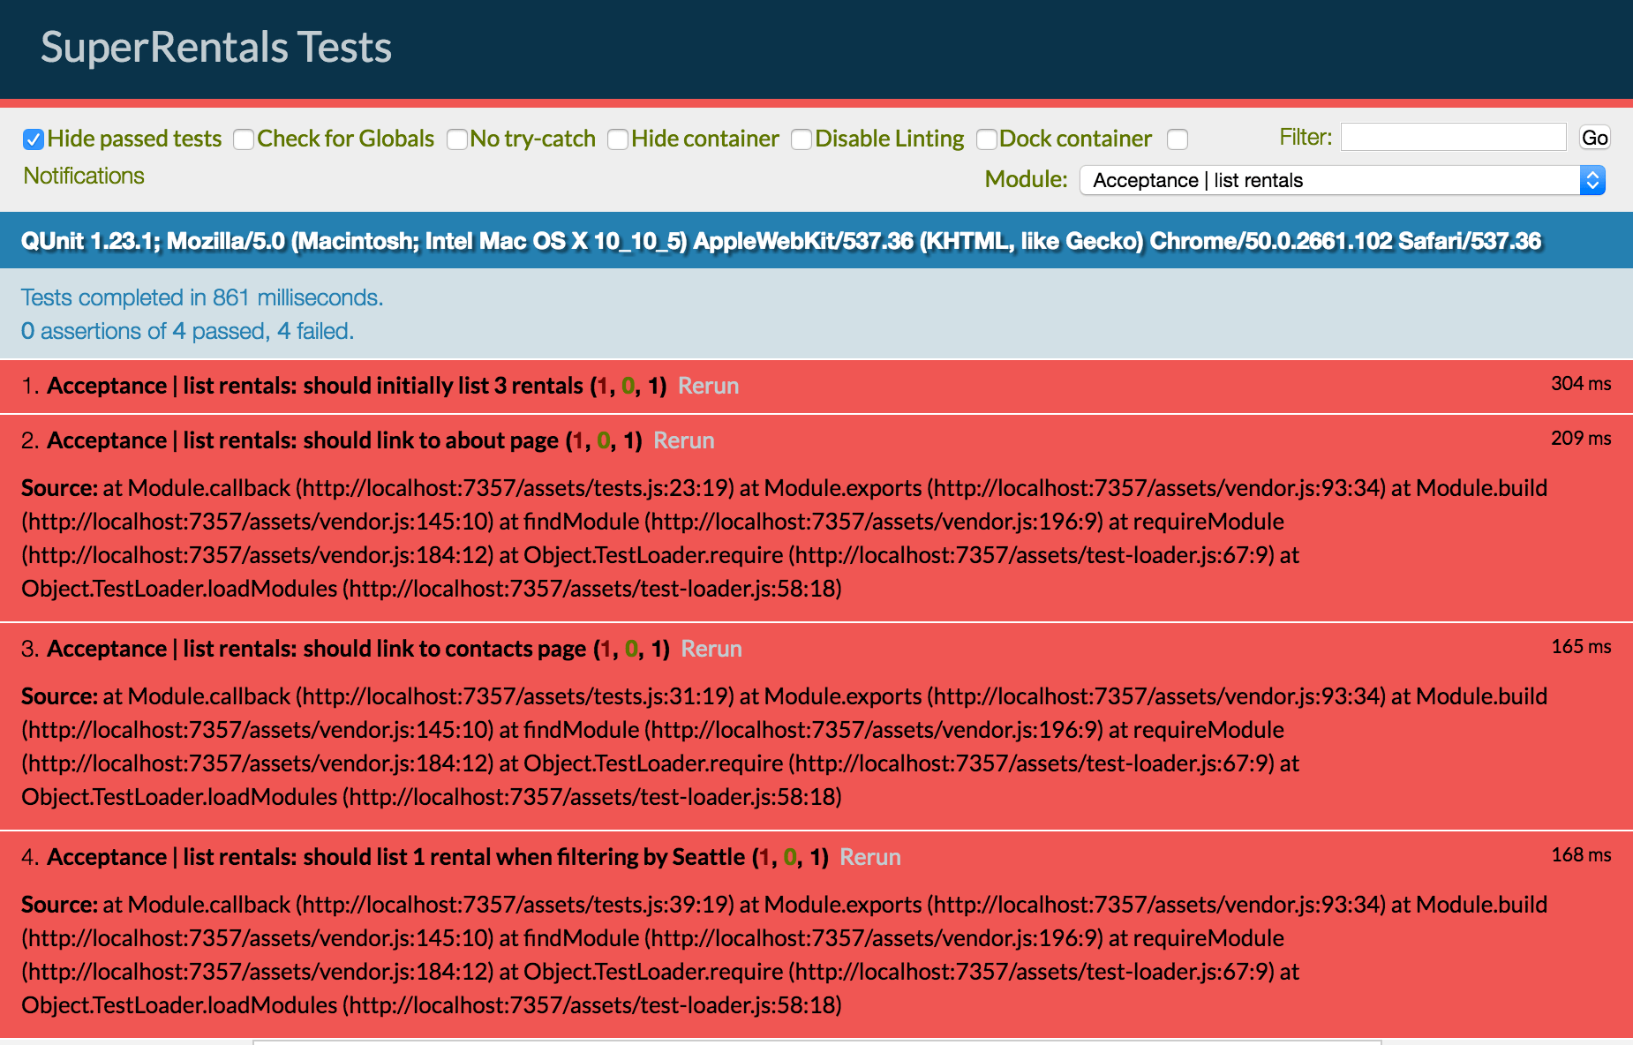Tick the Dock container checkbox
This screenshot has height=1045, width=1633.
pyautogui.click(x=987, y=139)
